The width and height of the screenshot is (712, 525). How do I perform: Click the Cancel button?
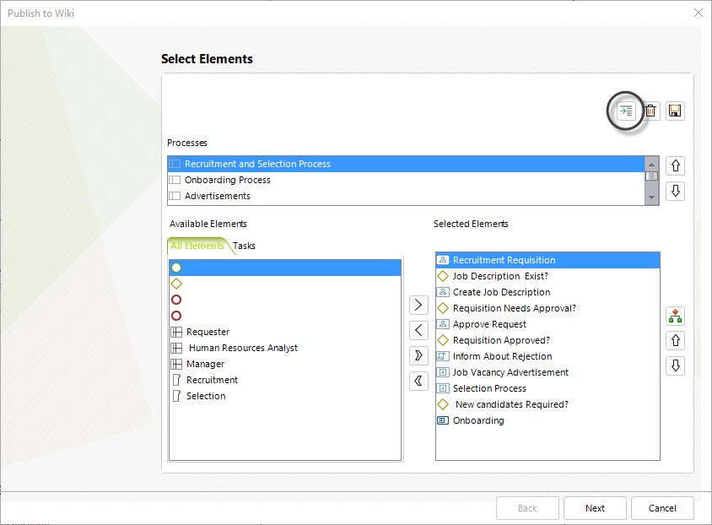coord(662,508)
